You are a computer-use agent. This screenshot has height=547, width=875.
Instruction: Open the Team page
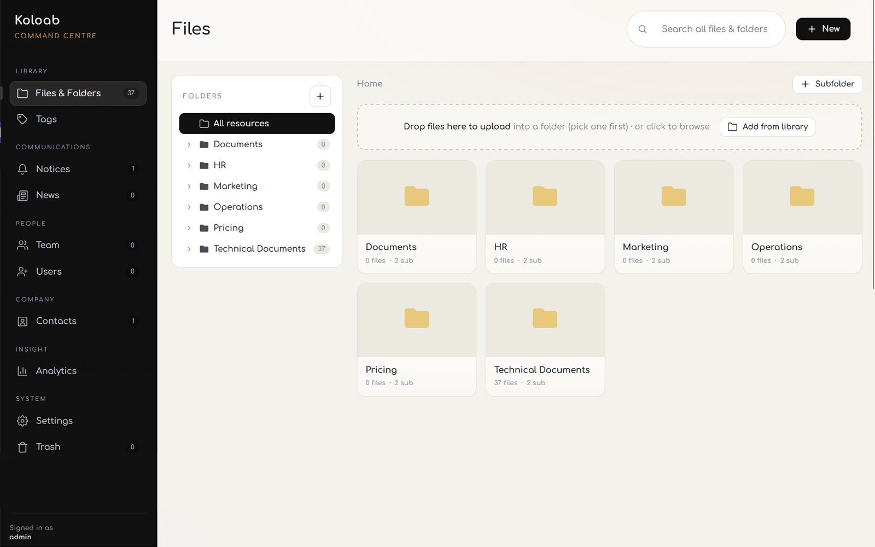tap(78, 245)
